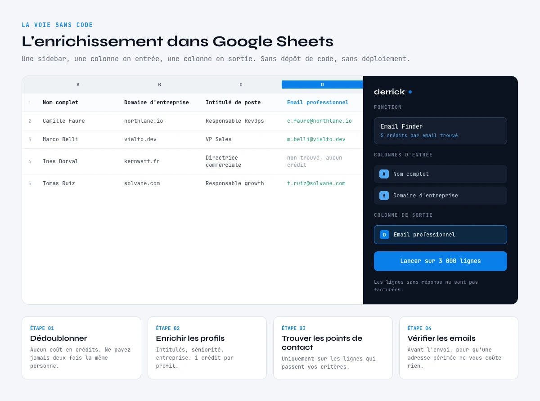Viewport: 540px width, 401px height.
Task: Click the email c.faure@northlane.io
Action: 319,121
